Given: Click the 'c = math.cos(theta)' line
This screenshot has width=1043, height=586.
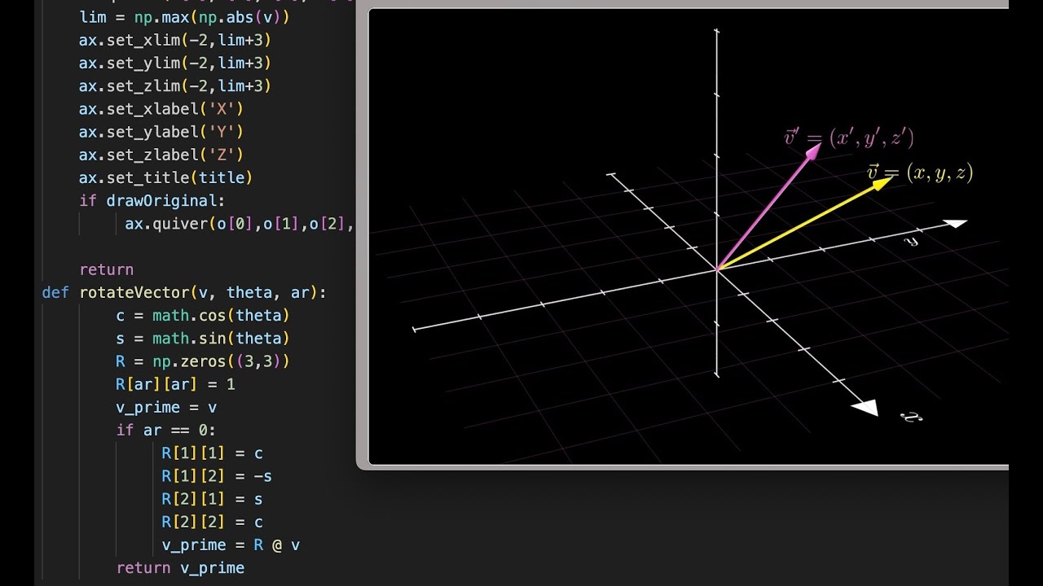Looking at the screenshot, I should (203, 315).
